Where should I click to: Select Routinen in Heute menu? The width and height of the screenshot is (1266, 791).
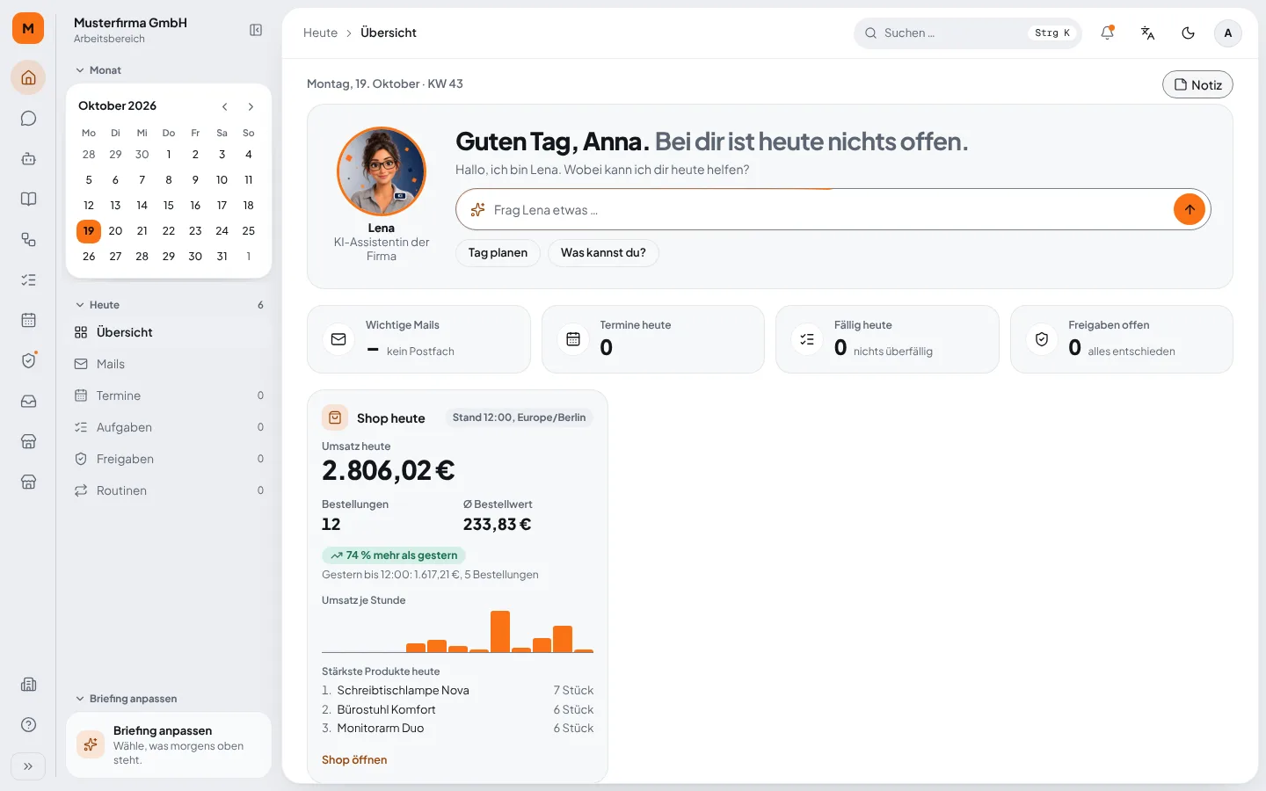(169, 490)
